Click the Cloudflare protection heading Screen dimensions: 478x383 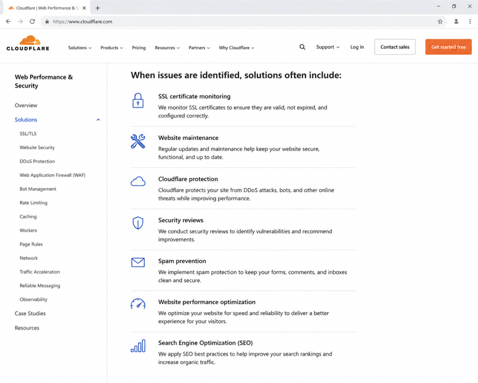coord(188,179)
